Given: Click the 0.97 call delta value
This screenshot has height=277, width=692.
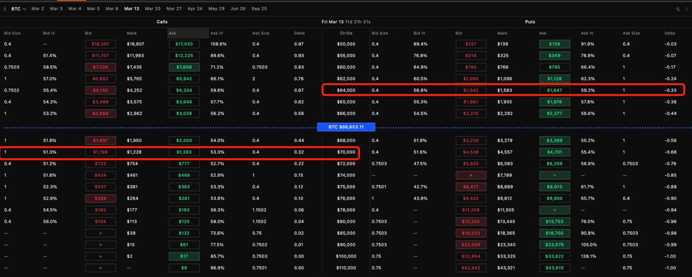Looking at the screenshot, I should 299,44.
